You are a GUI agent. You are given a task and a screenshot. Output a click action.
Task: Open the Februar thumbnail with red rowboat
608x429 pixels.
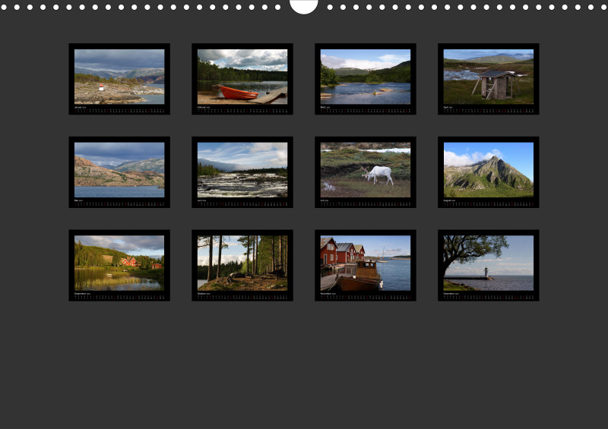pos(242,79)
